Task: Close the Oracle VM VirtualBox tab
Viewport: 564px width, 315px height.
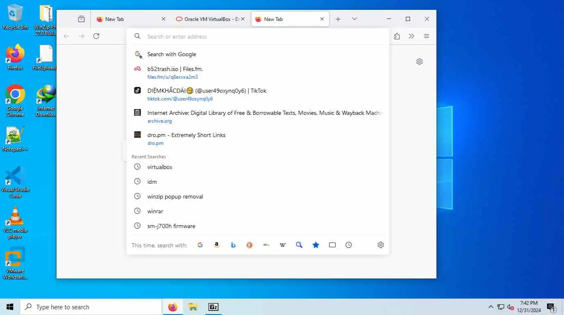Action: 243,19
